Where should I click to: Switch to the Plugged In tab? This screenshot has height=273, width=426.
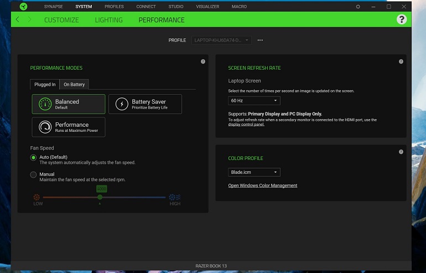pyautogui.click(x=45, y=85)
